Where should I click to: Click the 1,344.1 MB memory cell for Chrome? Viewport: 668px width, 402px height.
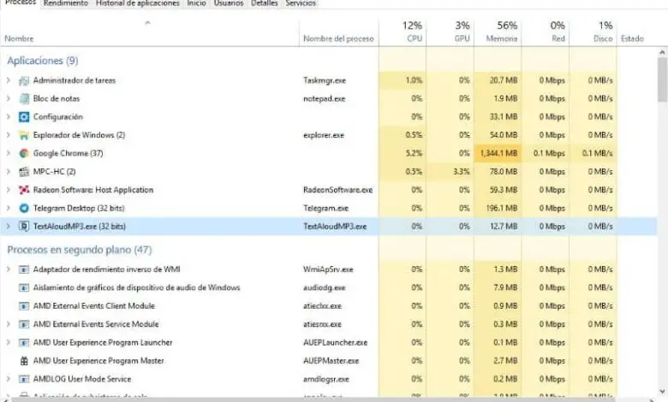(x=498, y=154)
